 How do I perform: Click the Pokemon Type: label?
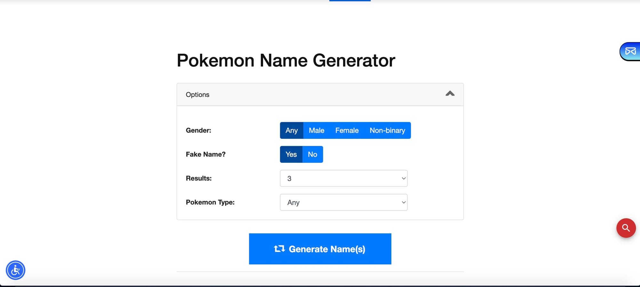click(210, 202)
